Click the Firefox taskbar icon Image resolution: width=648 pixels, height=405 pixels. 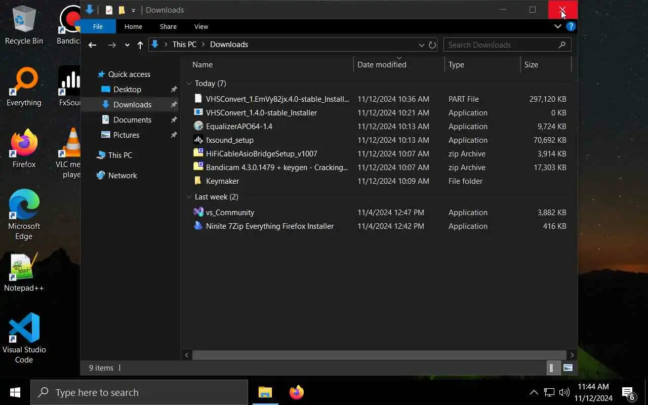[x=297, y=392]
